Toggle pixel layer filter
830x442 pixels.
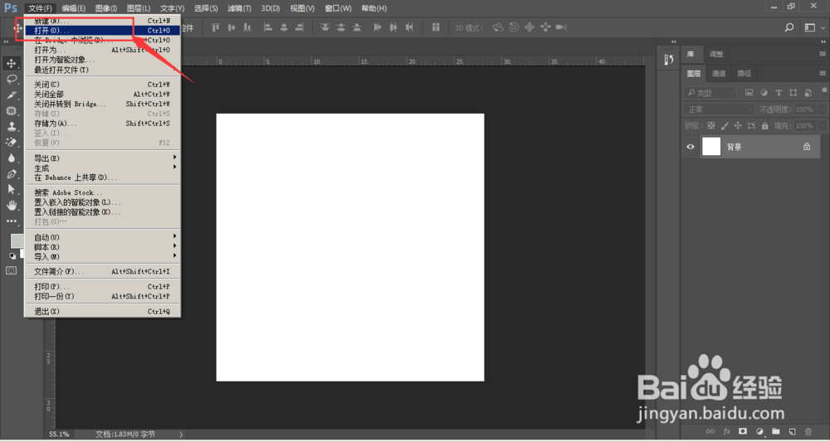(749, 93)
